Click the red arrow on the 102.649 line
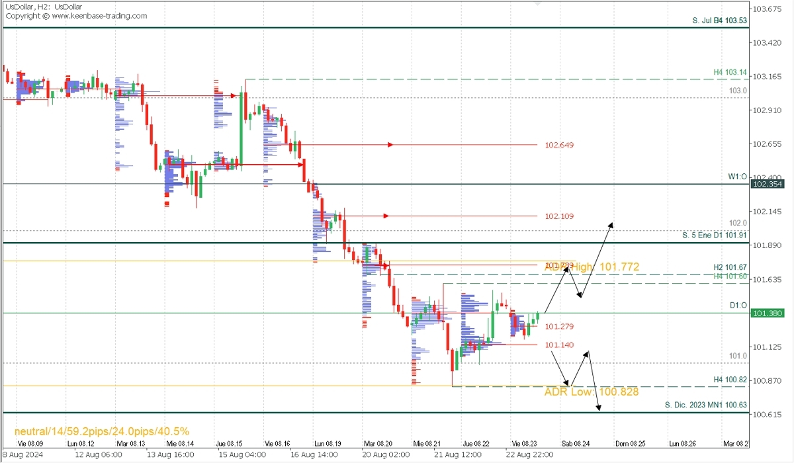The height and width of the screenshot is (463, 794). [391, 144]
